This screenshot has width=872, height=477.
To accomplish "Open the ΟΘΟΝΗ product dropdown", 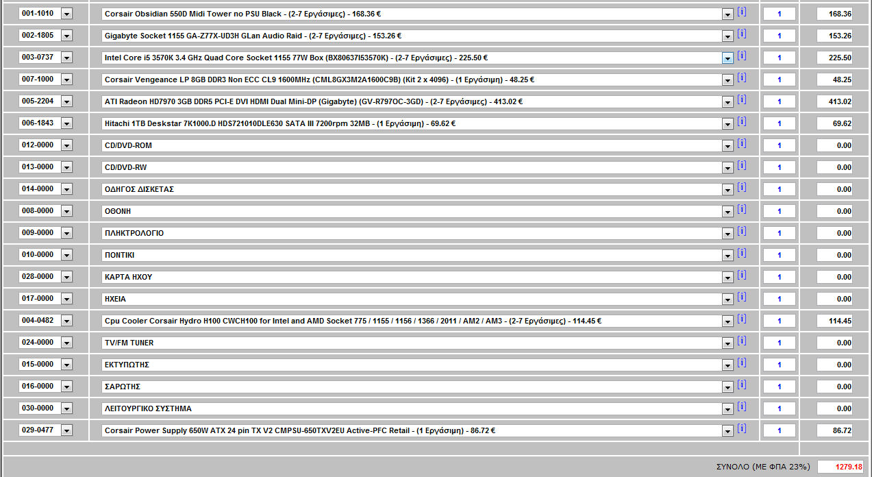I will point(727,212).
